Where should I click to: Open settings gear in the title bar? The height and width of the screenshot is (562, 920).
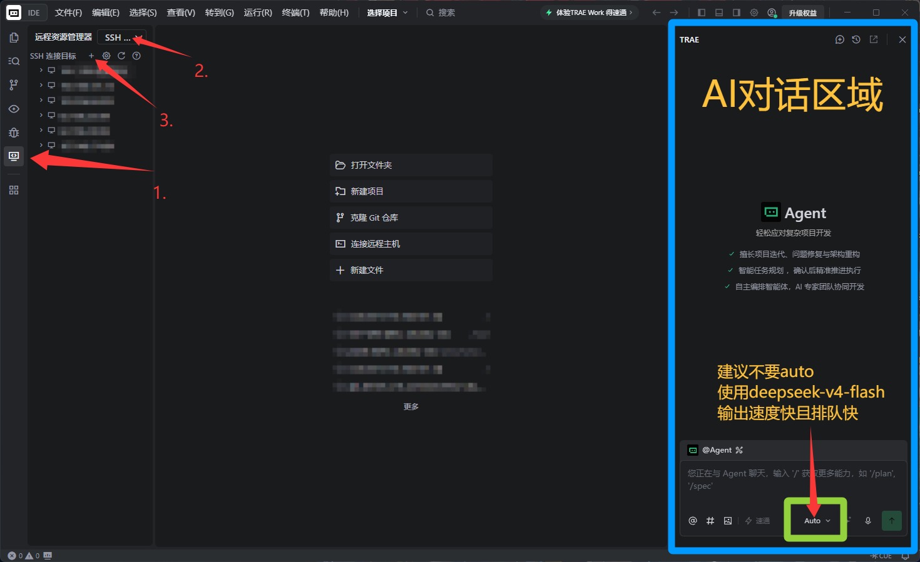(x=754, y=13)
